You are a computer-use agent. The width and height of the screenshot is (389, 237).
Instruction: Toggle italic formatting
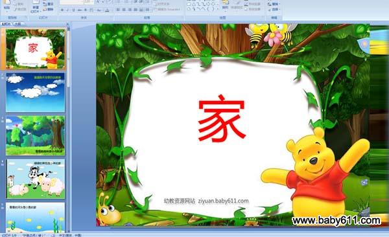point(68,10)
